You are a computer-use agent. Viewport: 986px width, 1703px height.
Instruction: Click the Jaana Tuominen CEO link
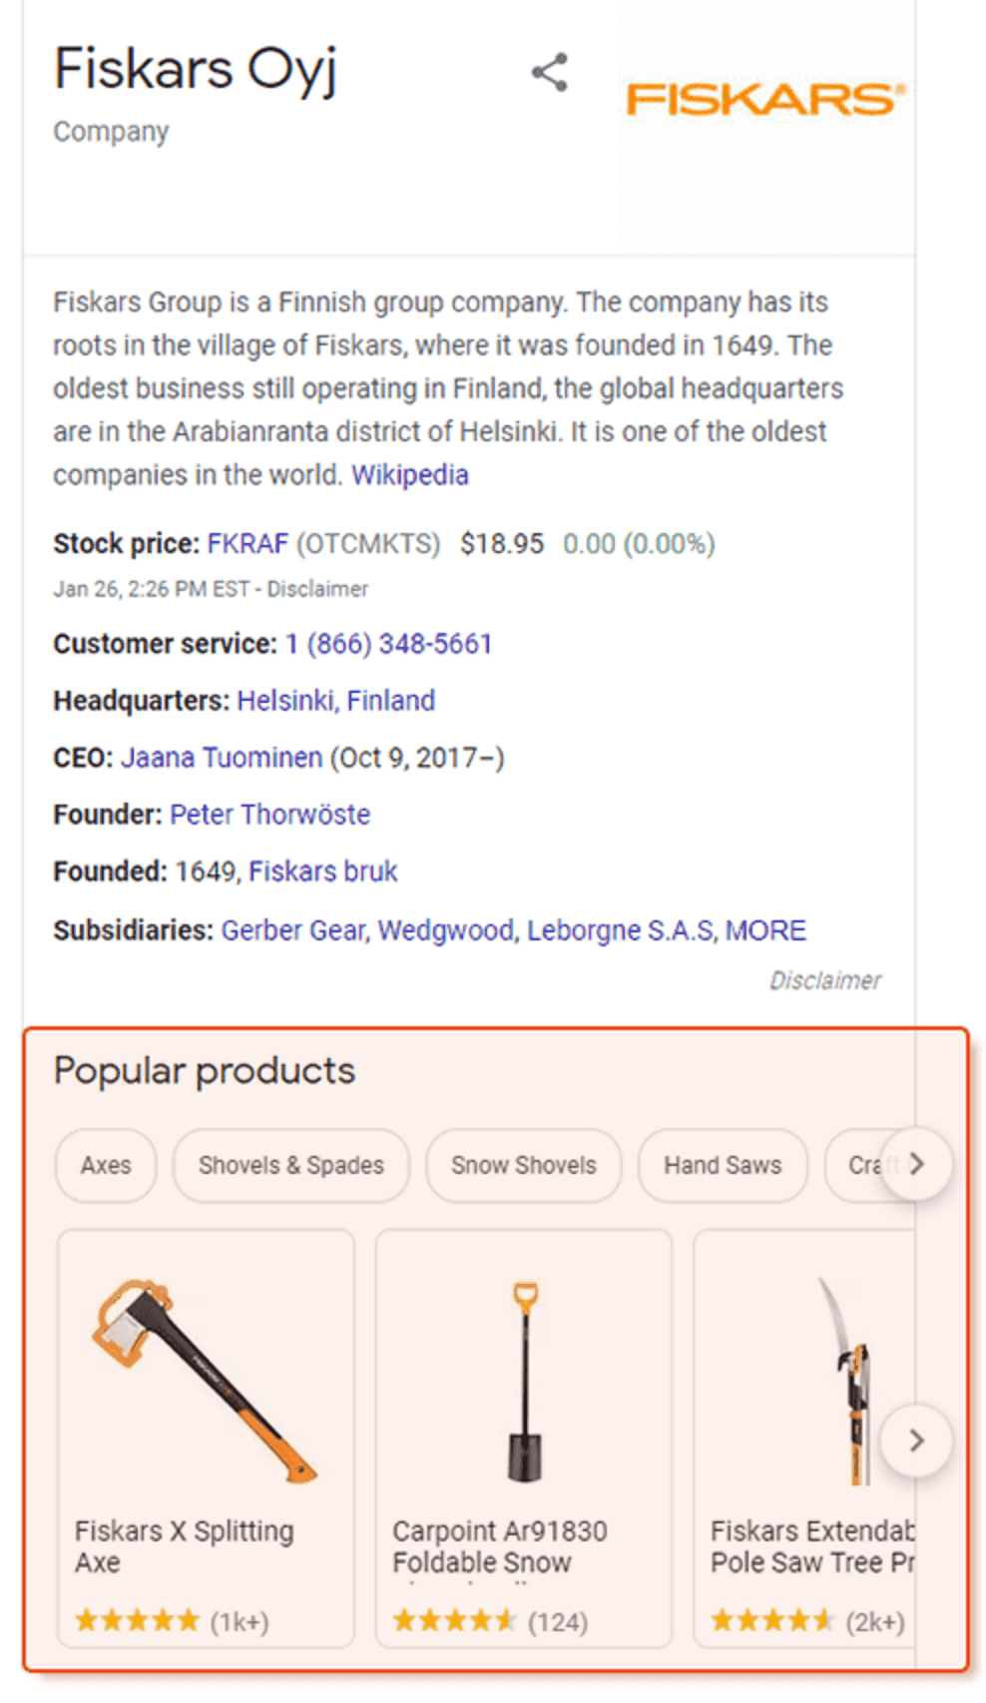pyautogui.click(x=221, y=757)
